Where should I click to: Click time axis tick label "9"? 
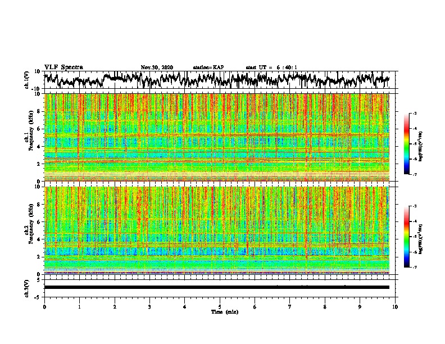(x=360, y=307)
